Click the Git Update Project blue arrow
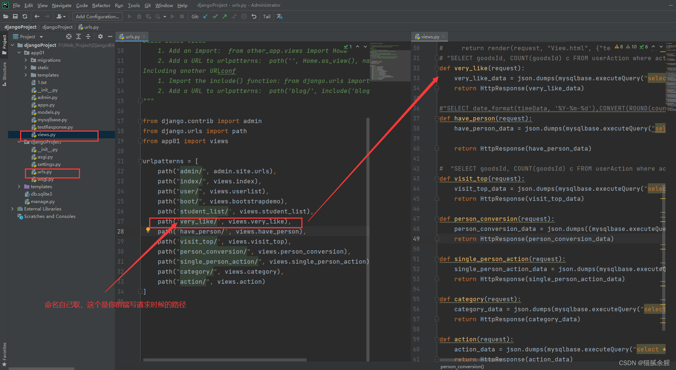The width and height of the screenshot is (676, 370). click(205, 16)
